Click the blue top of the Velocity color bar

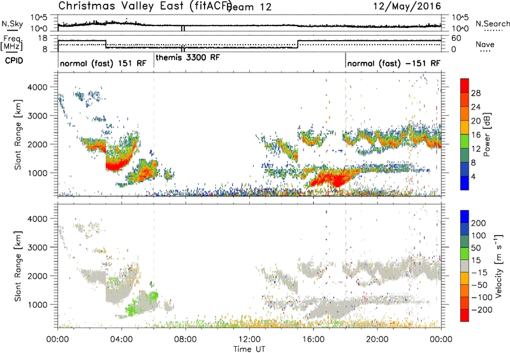(465, 216)
